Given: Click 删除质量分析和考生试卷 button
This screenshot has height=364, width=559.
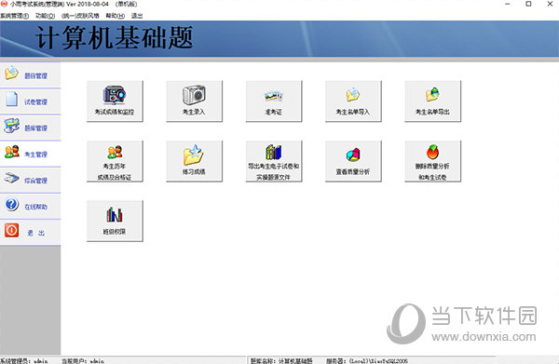Looking at the screenshot, I should (x=432, y=161).
